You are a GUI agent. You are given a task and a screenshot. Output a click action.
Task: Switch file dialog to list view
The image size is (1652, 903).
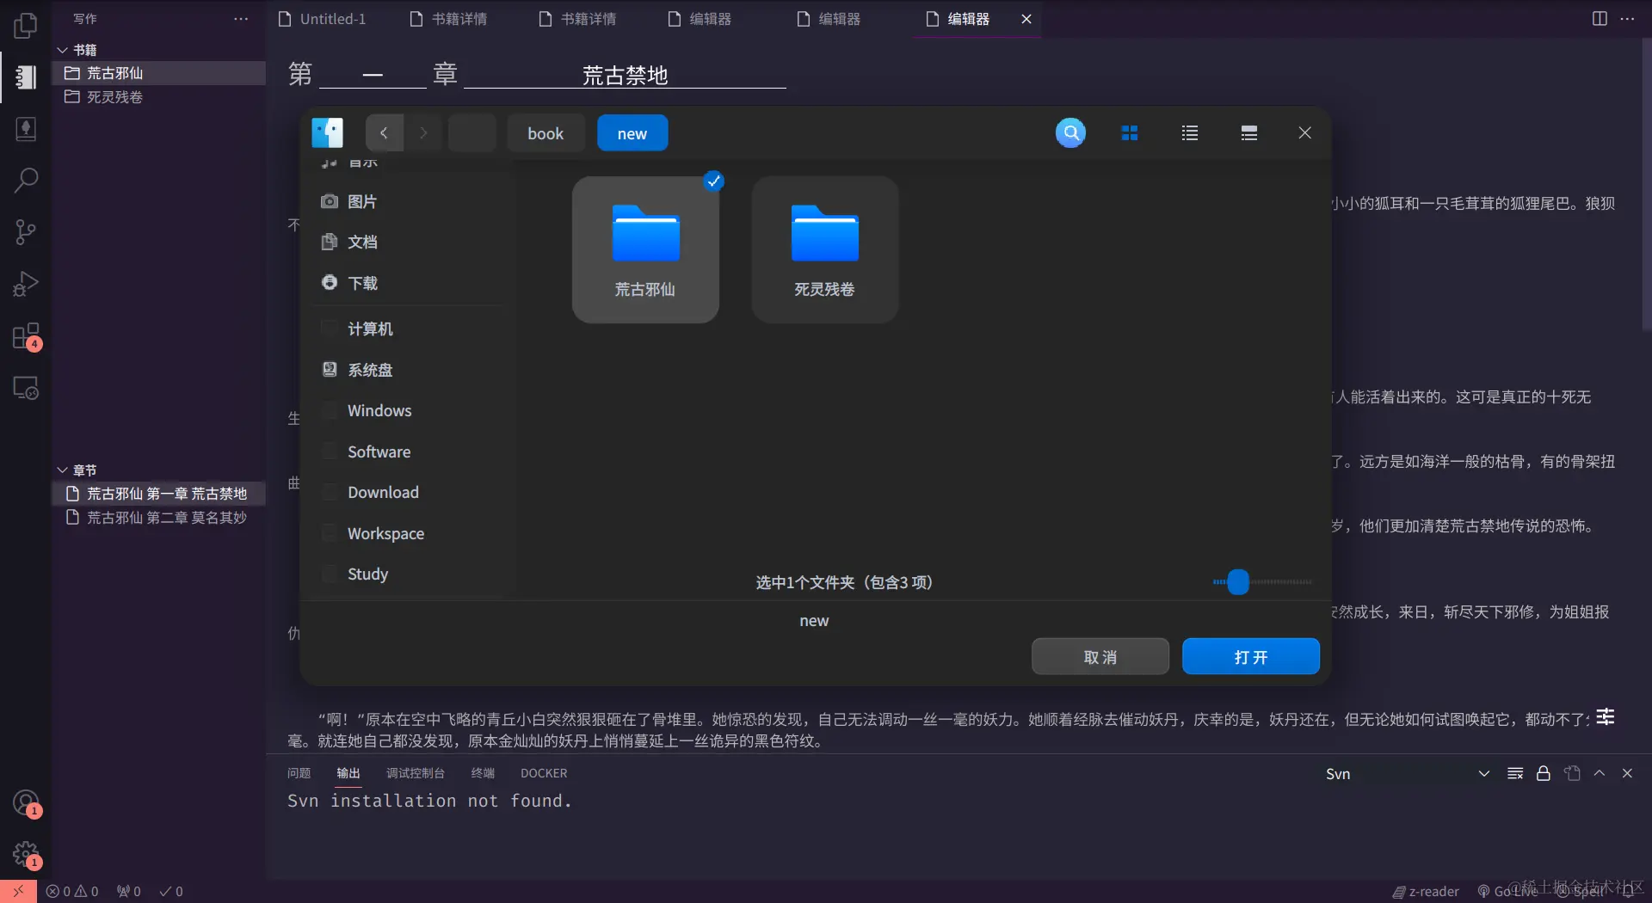pos(1189,132)
